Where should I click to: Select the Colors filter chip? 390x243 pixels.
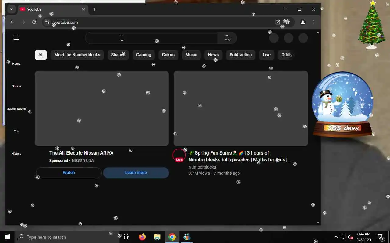click(x=168, y=55)
